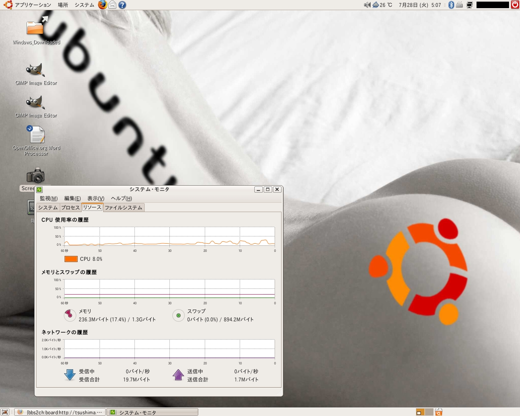Open the weather applet showing 26 ℃
This screenshot has width=520, height=416.
click(382, 5)
